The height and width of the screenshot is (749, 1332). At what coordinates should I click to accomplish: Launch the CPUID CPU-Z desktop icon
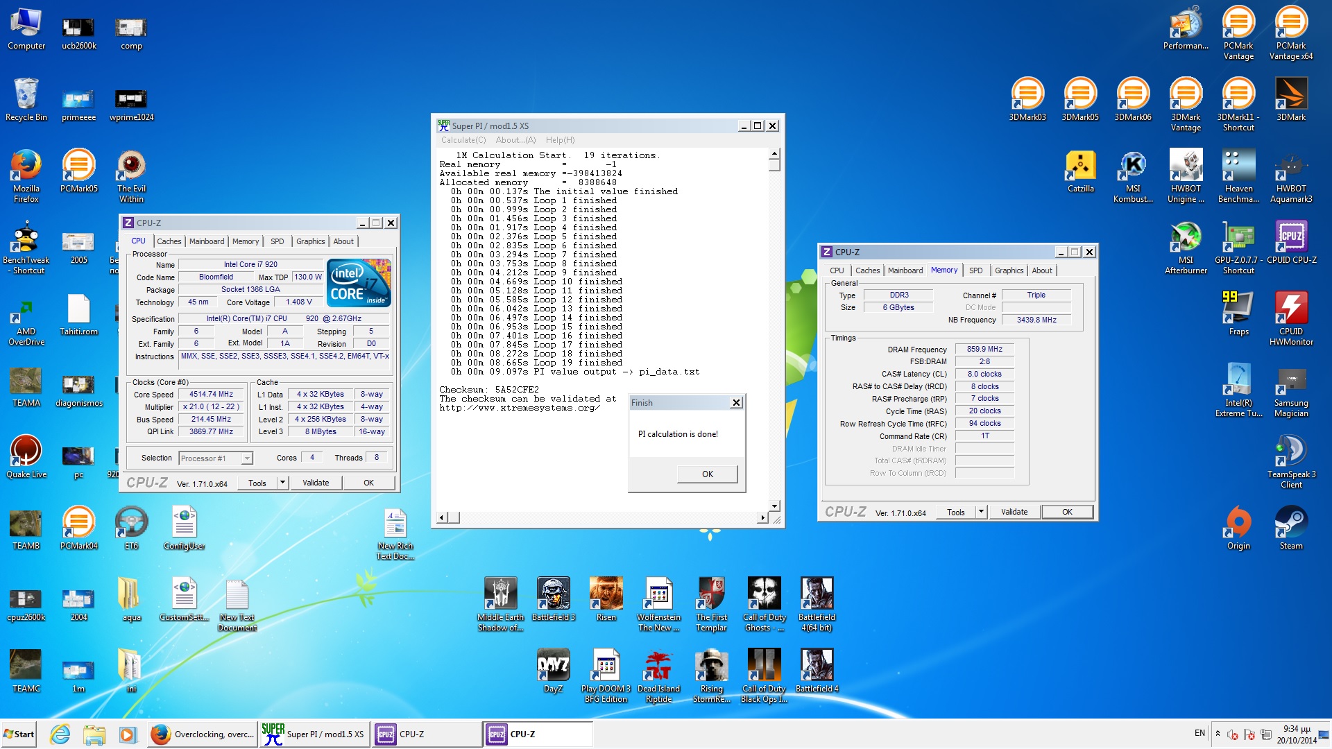point(1291,242)
